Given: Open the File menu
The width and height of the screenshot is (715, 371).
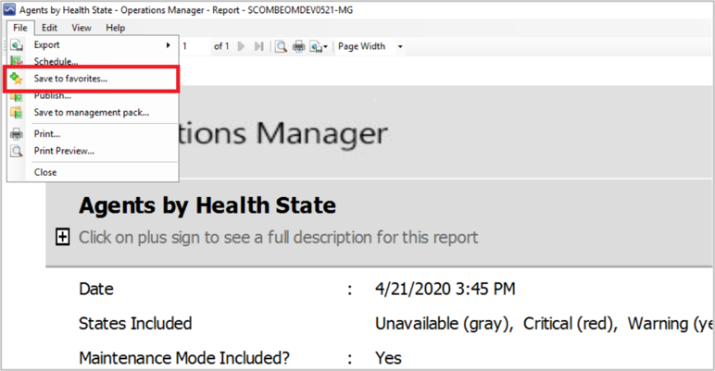Looking at the screenshot, I should [20, 28].
